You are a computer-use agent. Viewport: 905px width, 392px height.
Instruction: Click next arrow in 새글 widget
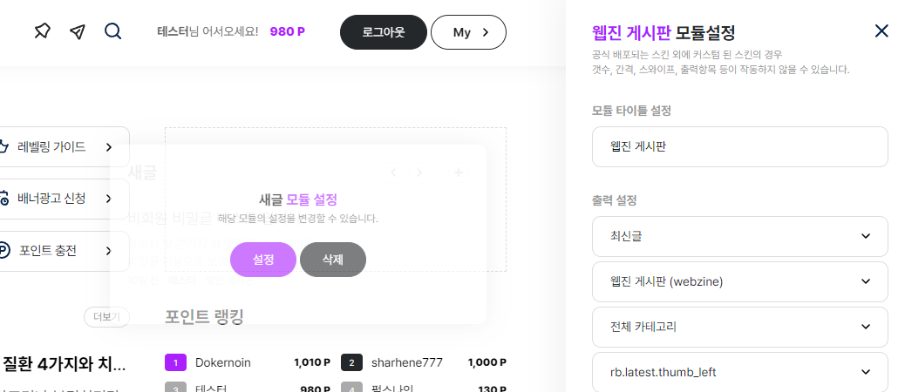tap(419, 172)
